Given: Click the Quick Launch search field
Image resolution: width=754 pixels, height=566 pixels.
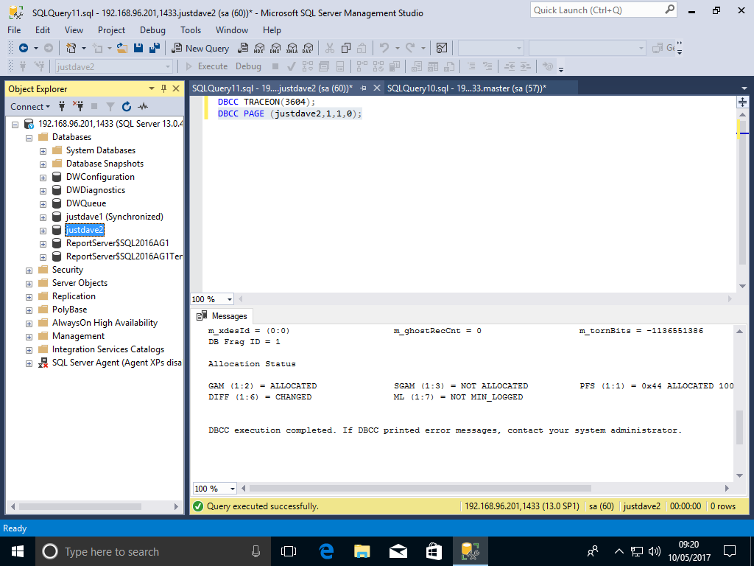Looking at the screenshot, I should coord(596,10).
